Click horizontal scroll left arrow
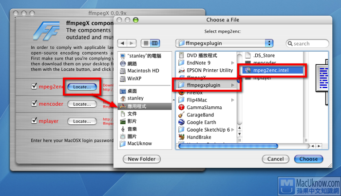The image size is (341, 196). 313,146
